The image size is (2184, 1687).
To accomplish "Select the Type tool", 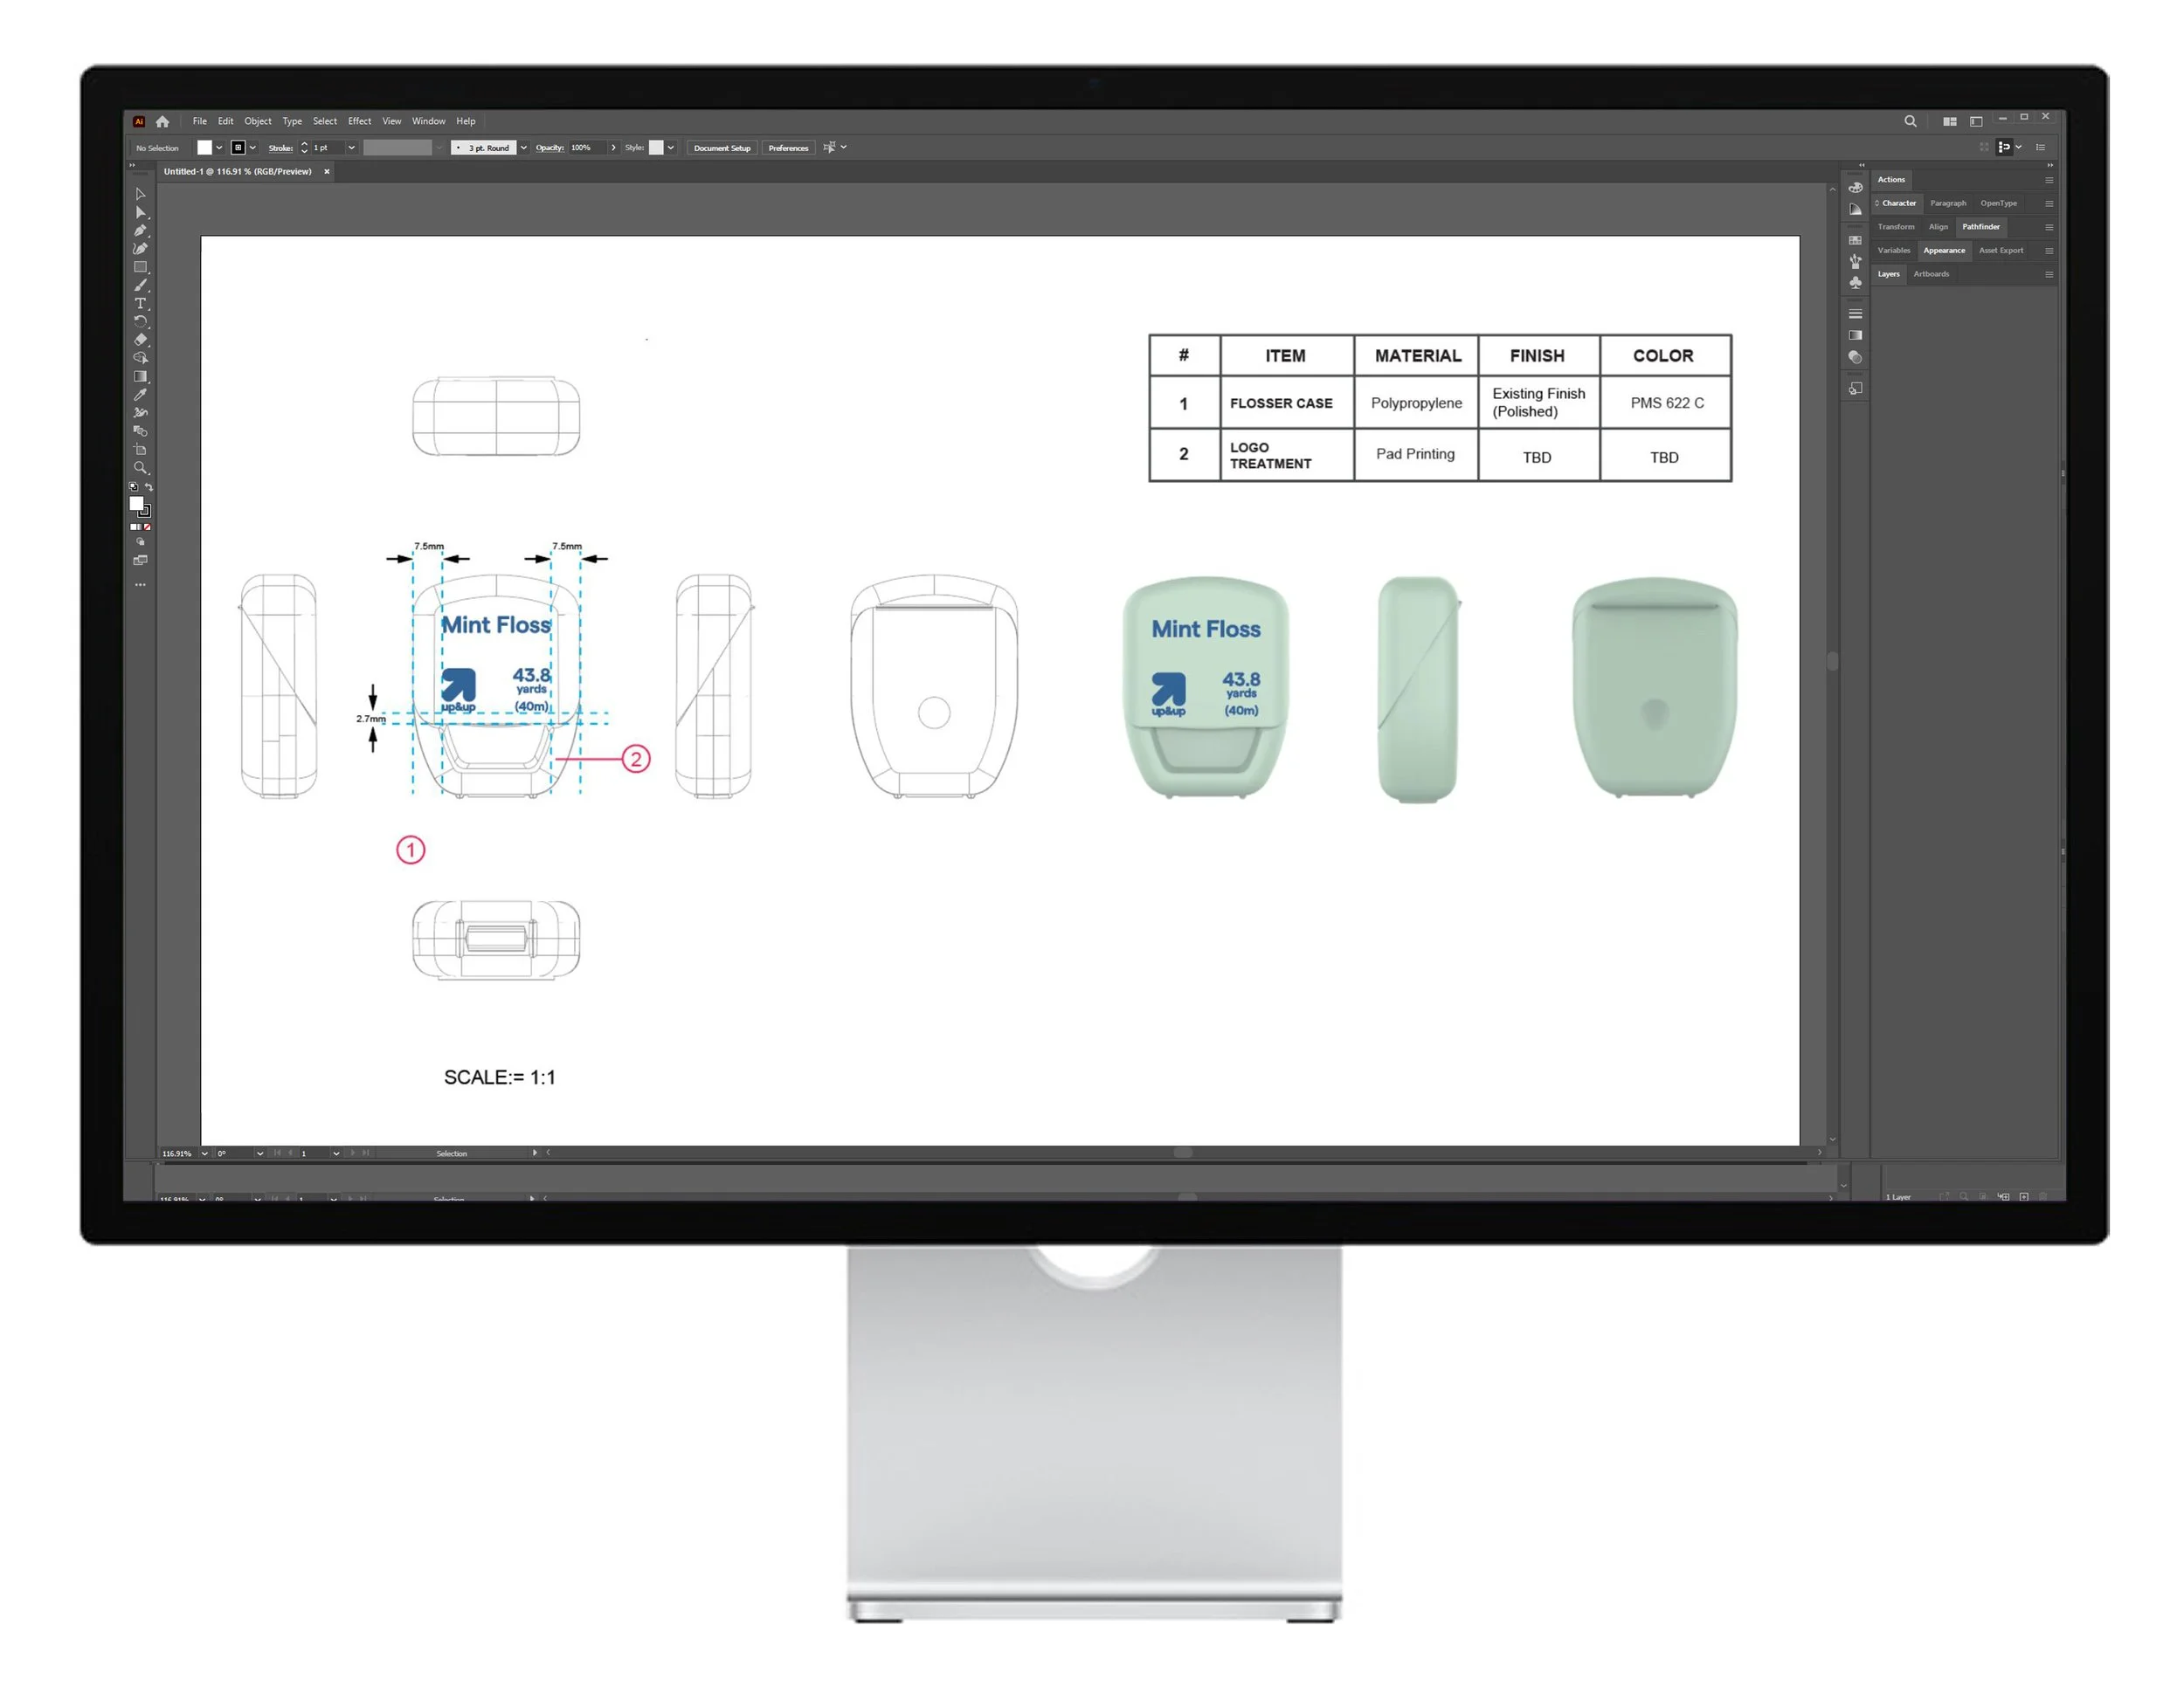I will [140, 304].
